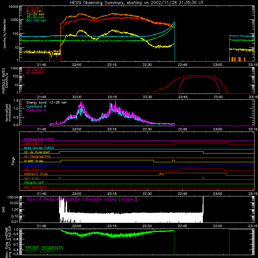Click the Normalized modulation axis label
Image resolution: width=258 pixels, height=258 pixels.
[8, 113]
